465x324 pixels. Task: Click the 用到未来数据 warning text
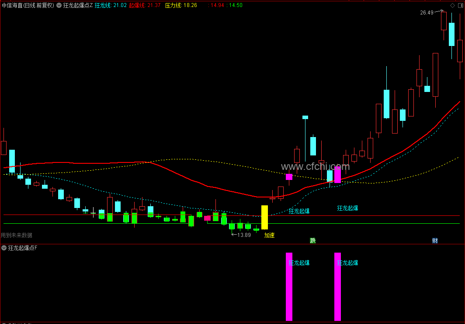pos(17,235)
